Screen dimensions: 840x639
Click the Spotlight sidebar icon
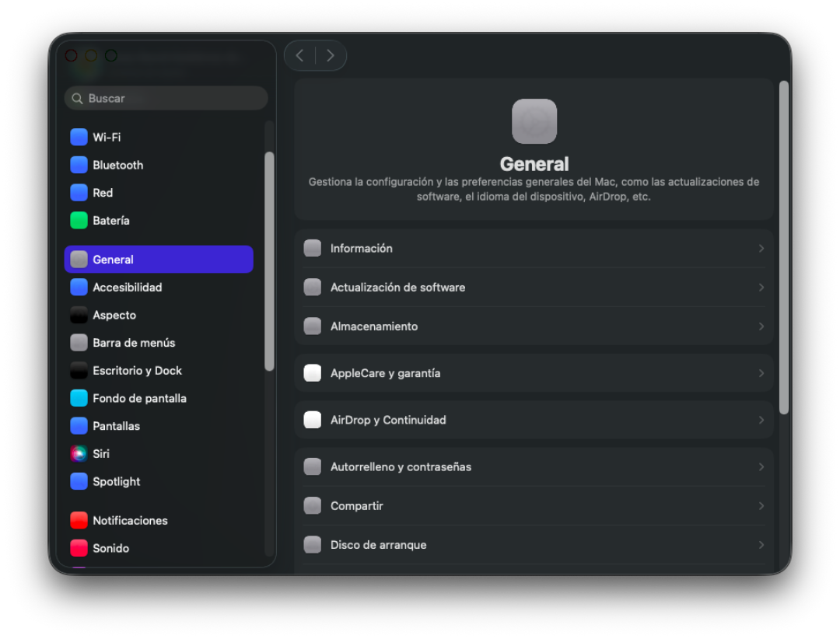[79, 481]
